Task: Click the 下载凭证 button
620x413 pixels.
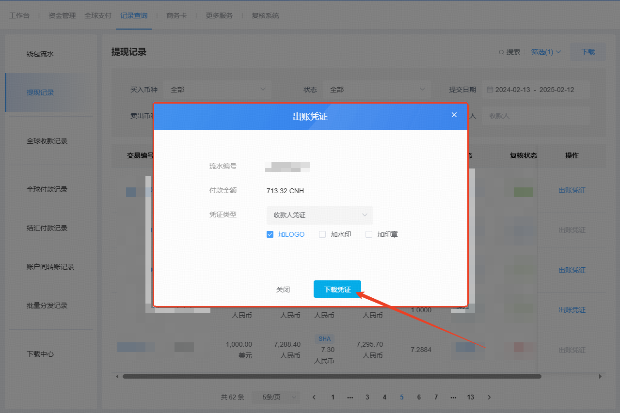Action: point(337,290)
